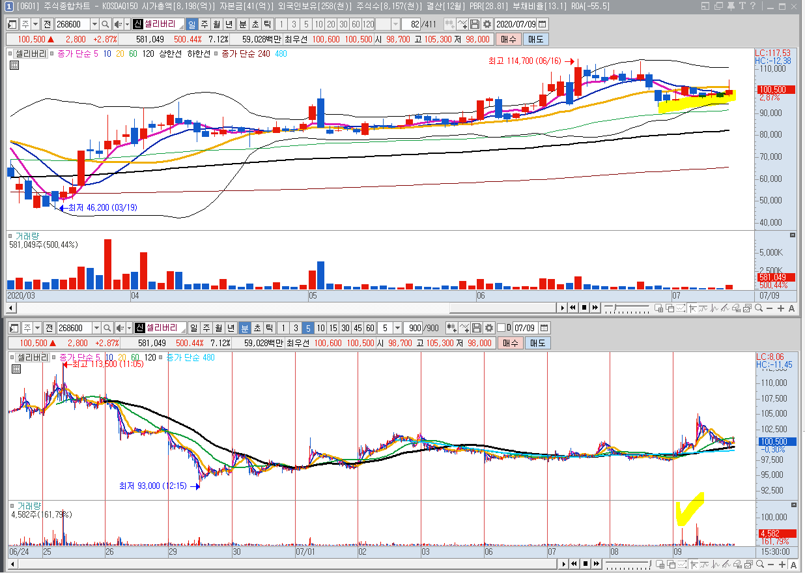Click the plus zoom-in icon below the bottom chart

781,563
